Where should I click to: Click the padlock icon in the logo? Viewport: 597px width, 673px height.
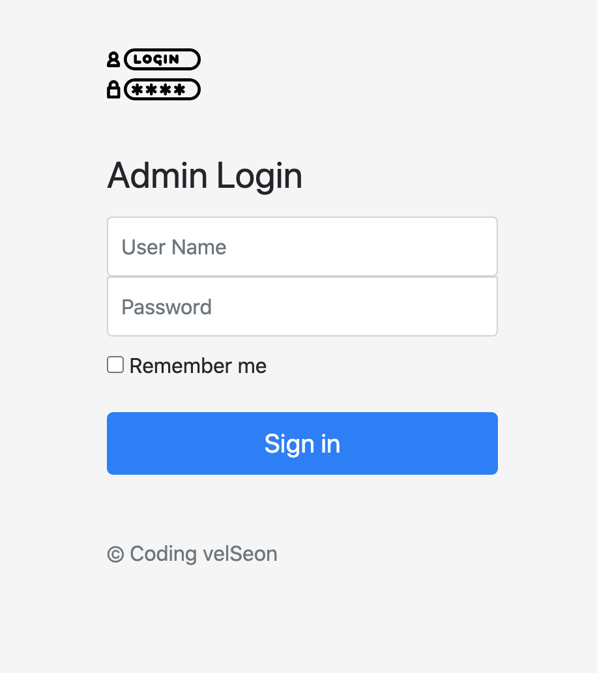click(x=113, y=89)
